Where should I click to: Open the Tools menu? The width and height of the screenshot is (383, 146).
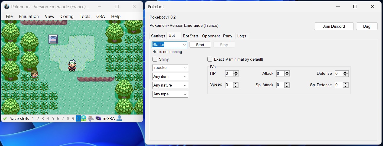[85, 16]
